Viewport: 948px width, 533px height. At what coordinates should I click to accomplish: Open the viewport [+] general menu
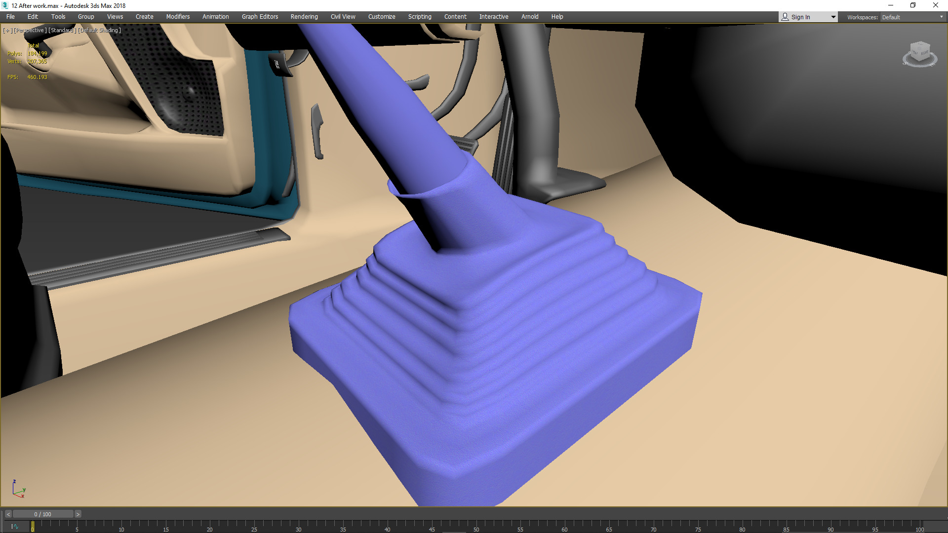(7, 30)
